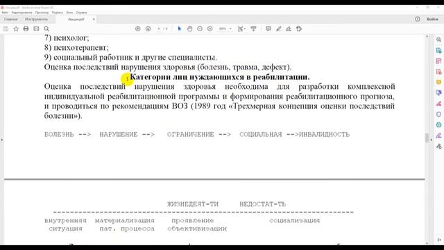Viewport: 444px width, 250px height.
Task: Open the sign document tool
Action: click(x=289, y=28)
